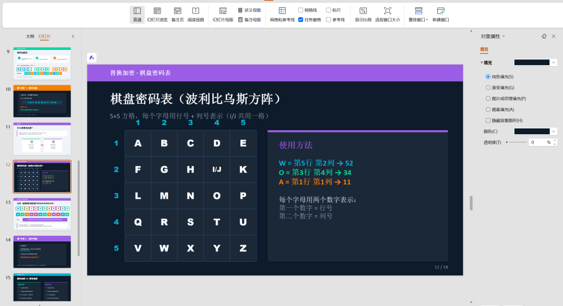Click 显示比例 zoom icon
Screen dimensions: 563x306
363,15
